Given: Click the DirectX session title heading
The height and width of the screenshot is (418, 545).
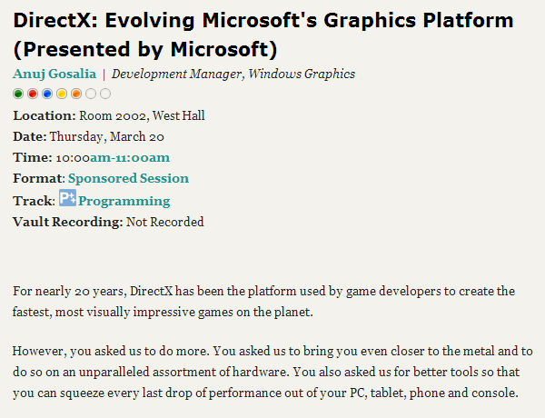Looking at the screenshot, I should (x=263, y=35).
